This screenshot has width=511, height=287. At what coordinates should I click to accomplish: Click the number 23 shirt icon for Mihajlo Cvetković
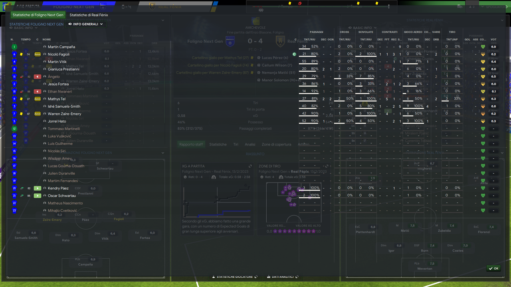coord(14,210)
